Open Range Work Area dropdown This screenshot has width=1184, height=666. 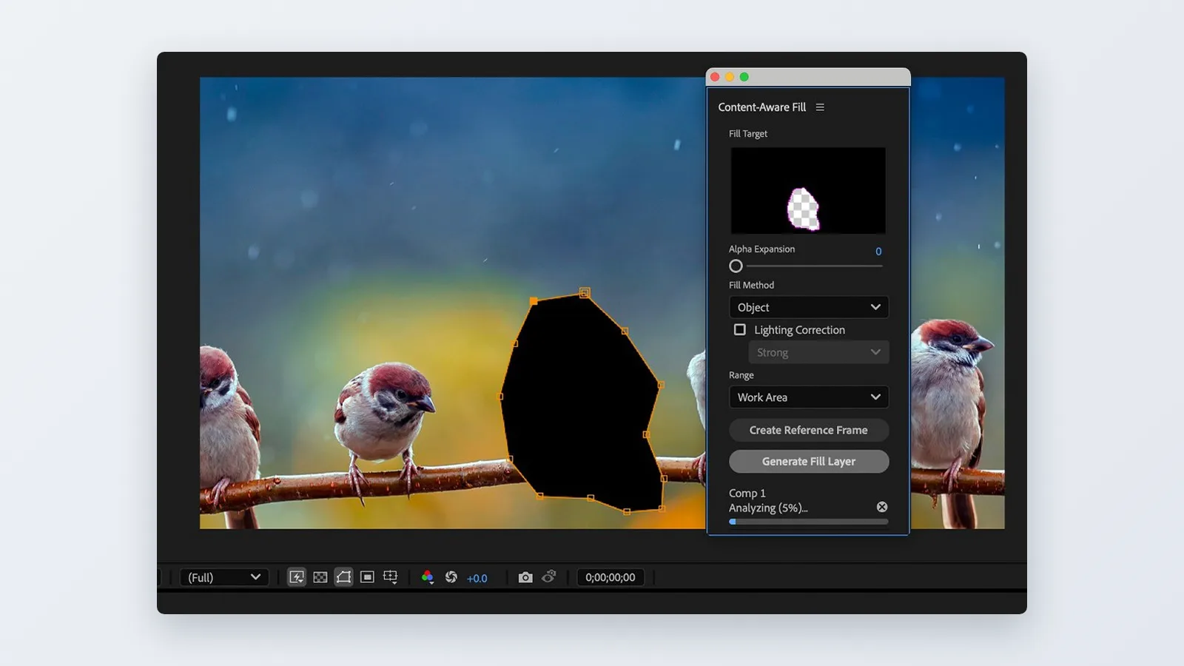click(x=809, y=397)
